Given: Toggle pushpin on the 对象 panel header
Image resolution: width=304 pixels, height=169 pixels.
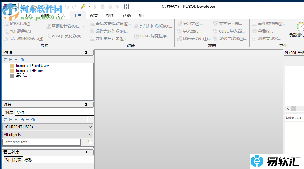Looking at the screenshot, I should (86, 105).
